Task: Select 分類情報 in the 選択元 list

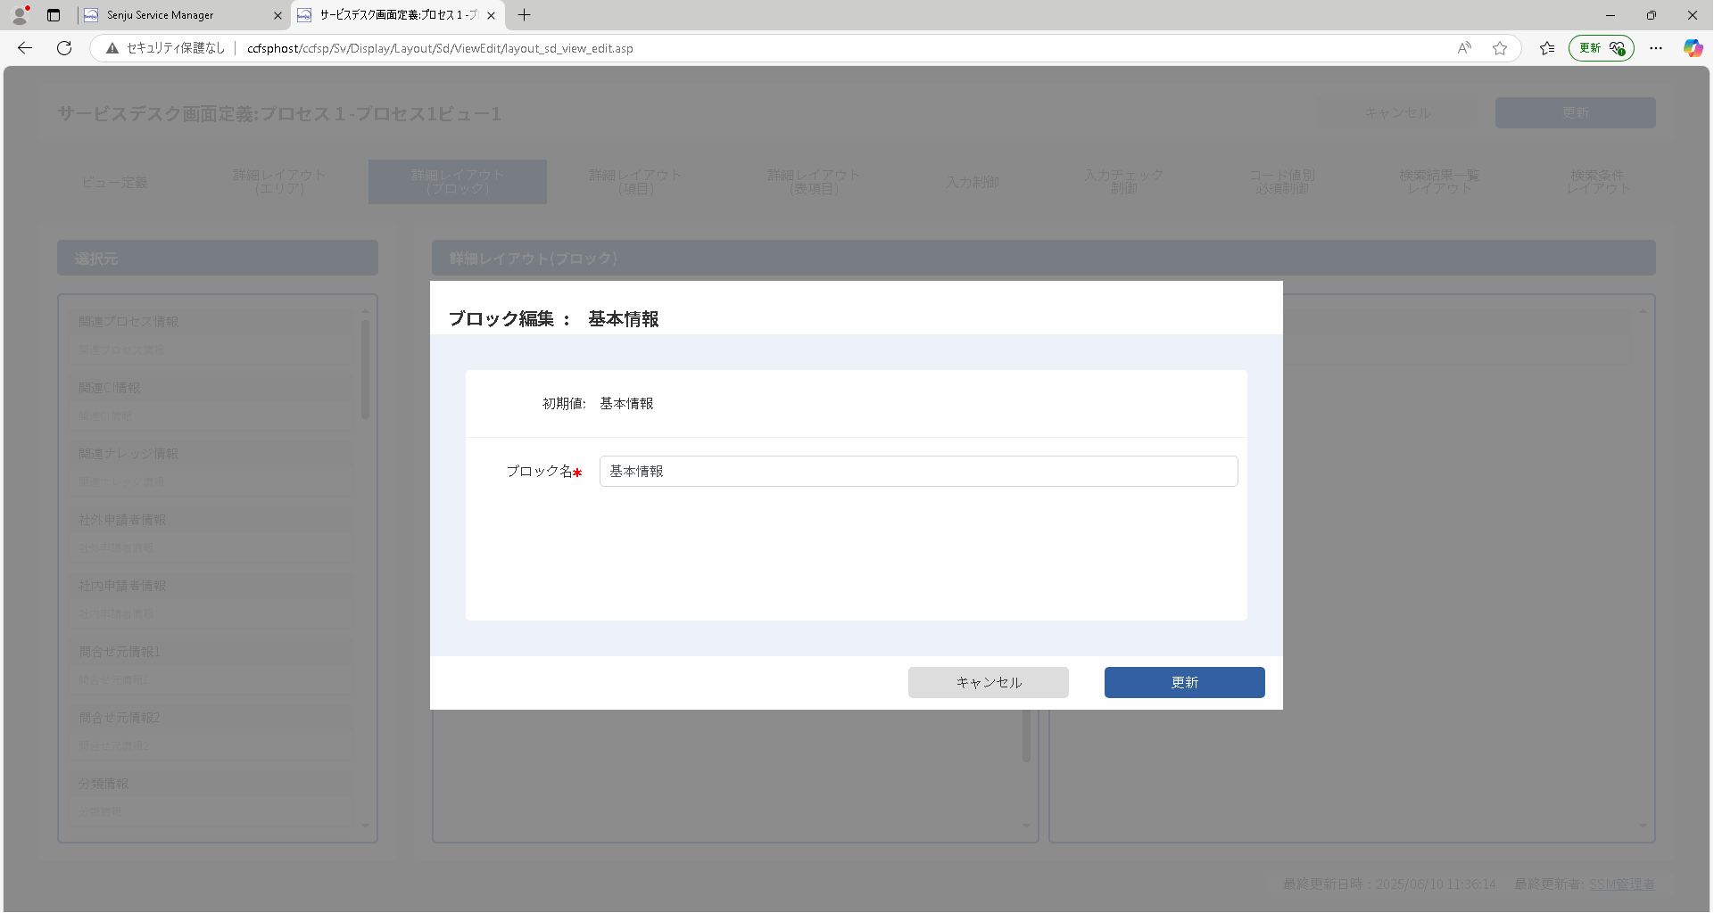Action: (x=211, y=798)
